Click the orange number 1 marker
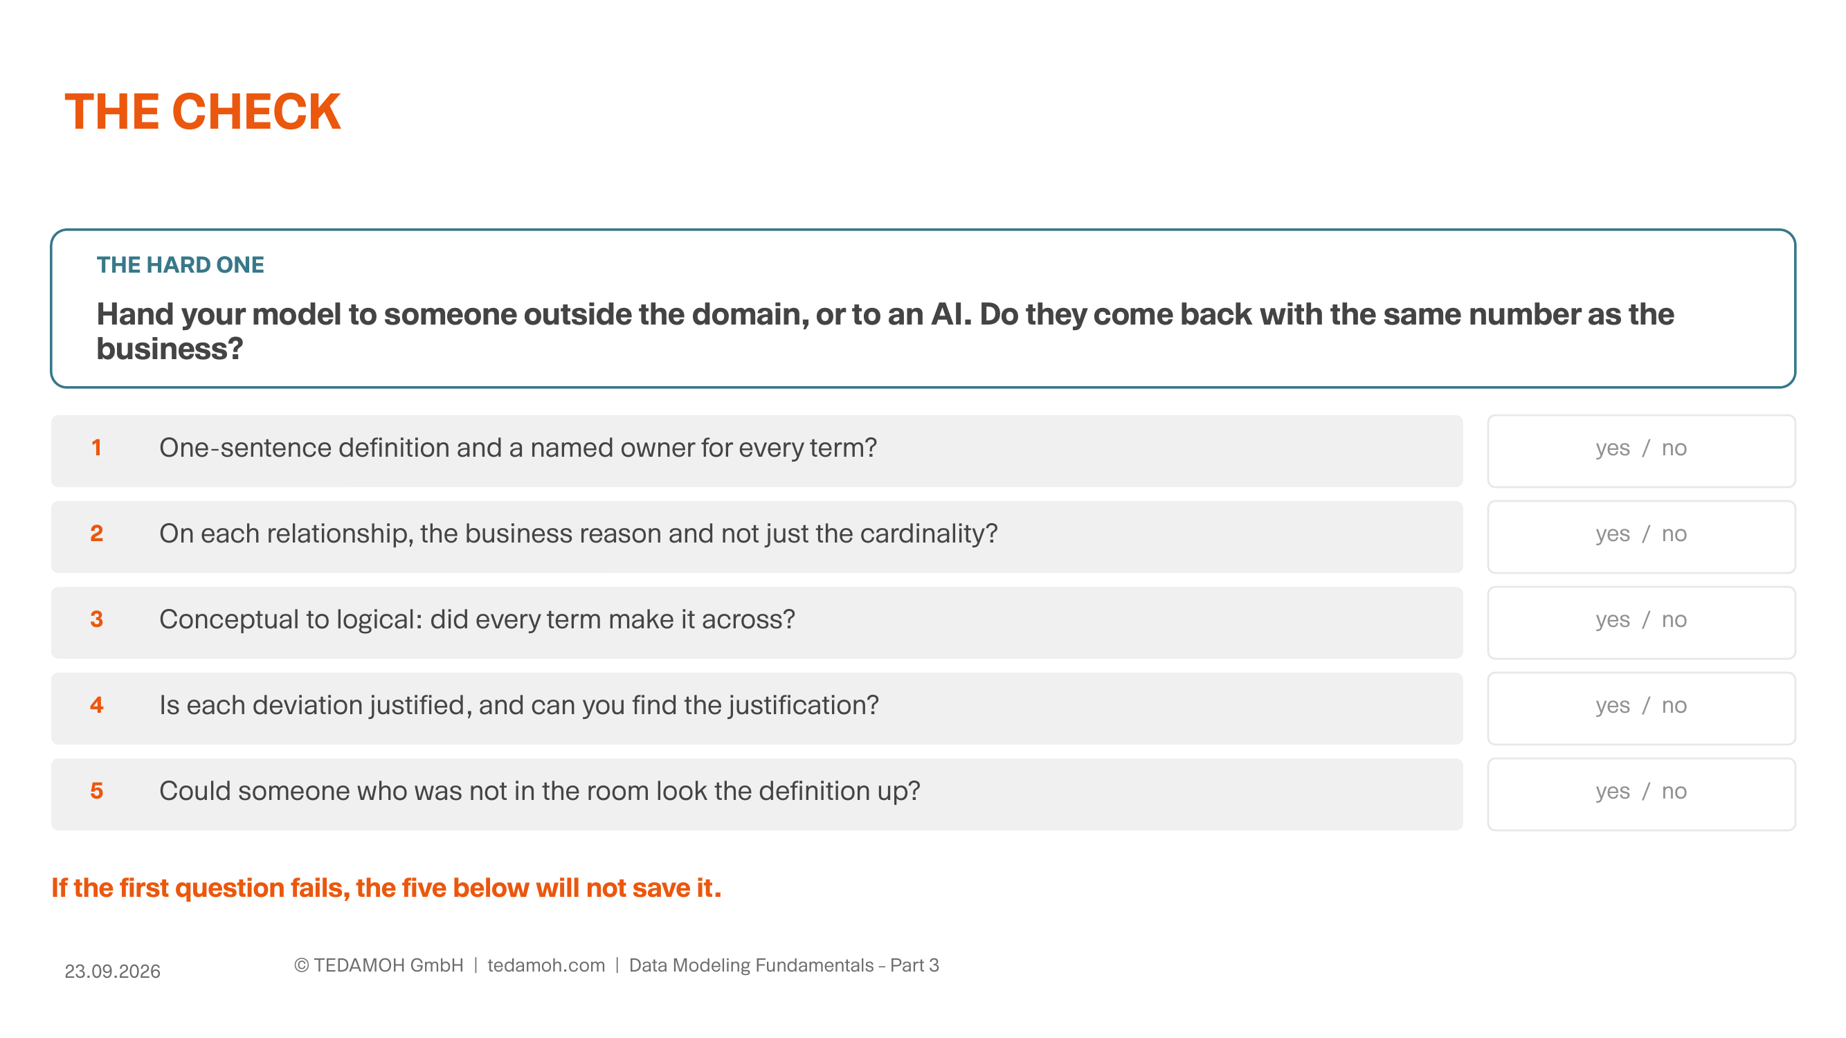Viewport: 1846px width, 1038px height. coord(96,448)
